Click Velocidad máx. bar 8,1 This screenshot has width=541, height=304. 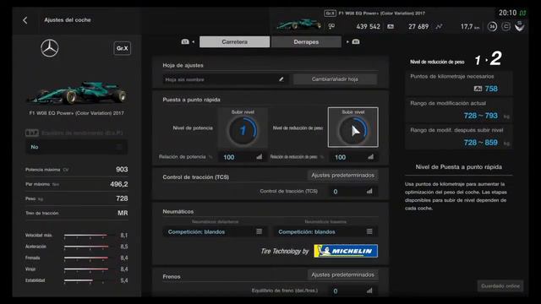(x=86, y=235)
